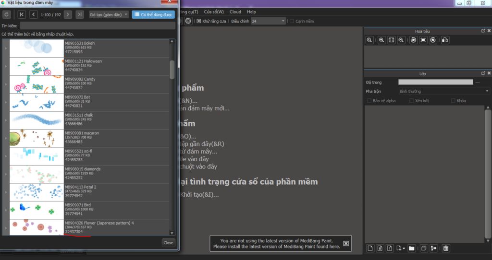Open the Cửa sổ(W) menu

[214, 12]
